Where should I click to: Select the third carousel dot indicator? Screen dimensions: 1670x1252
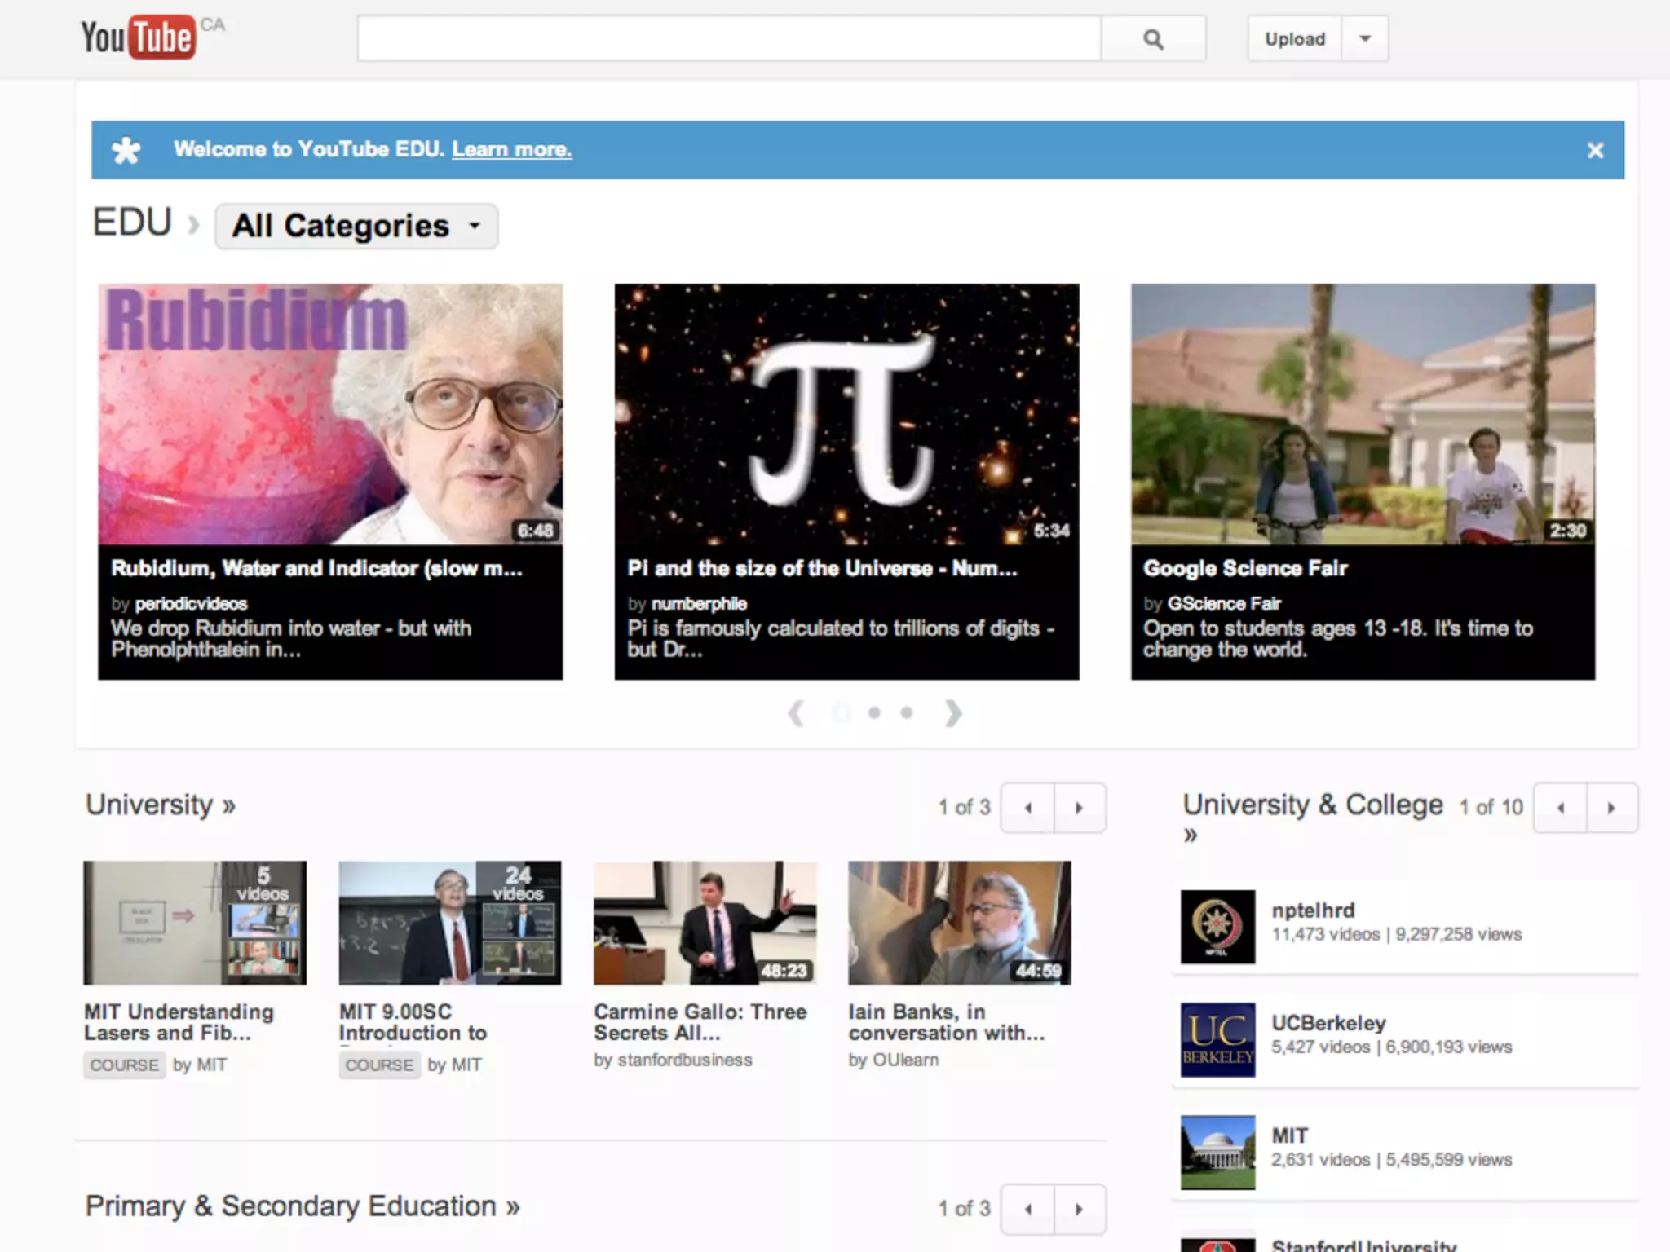click(x=906, y=713)
